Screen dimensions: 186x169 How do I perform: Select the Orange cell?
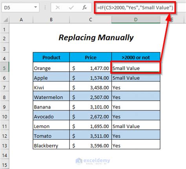pyautogui.click(x=51, y=67)
